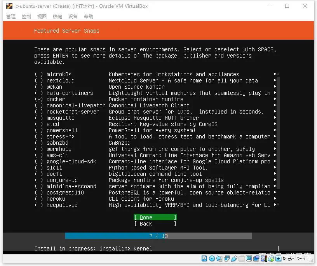Open details arrow on doctl row

click(x=275, y=174)
